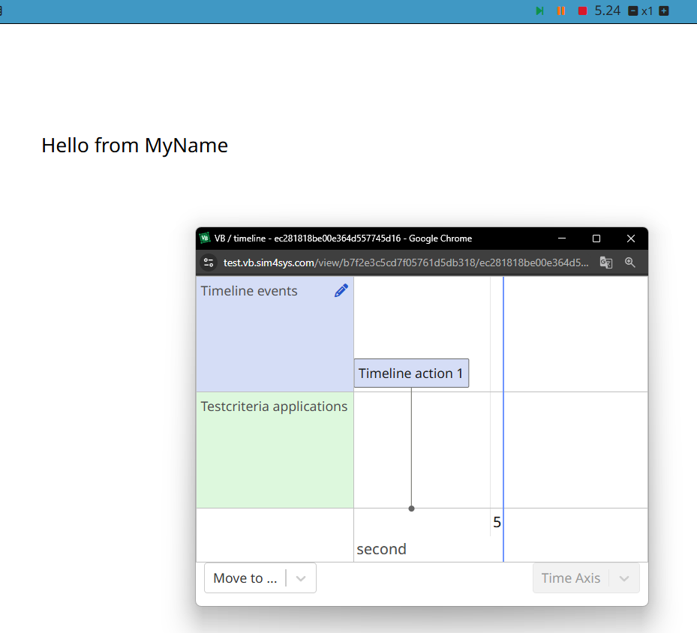Stop the simulation with red stop icon
Image resolution: width=697 pixels, height=633 pixels.
click(x=582, y=10)
